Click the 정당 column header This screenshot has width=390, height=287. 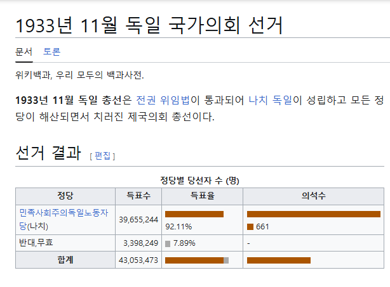coord(65,196)
